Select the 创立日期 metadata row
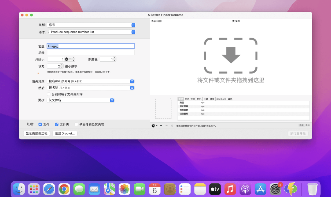331x197 pixels. pyautogui.click(x=244, y=106)
